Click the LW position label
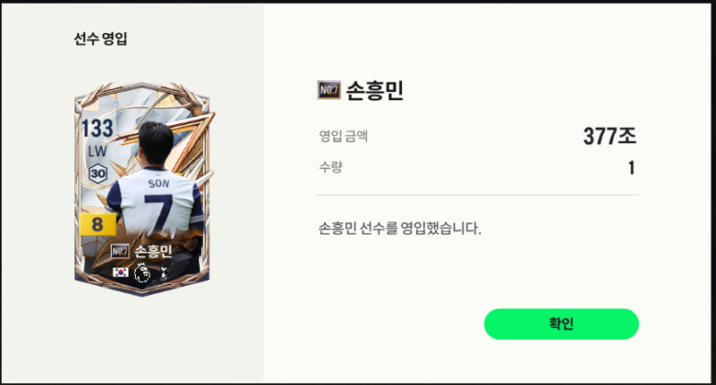716x385 pixels. click(x=98, y=151)
